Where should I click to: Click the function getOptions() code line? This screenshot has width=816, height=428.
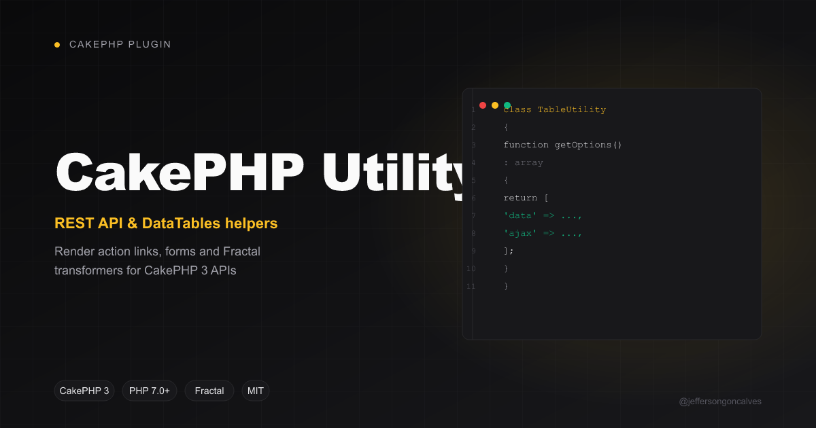[x=562, y=145]
